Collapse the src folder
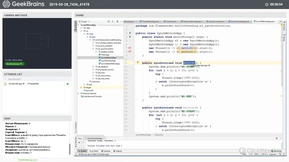289x162 pixels. pos(81,31)
